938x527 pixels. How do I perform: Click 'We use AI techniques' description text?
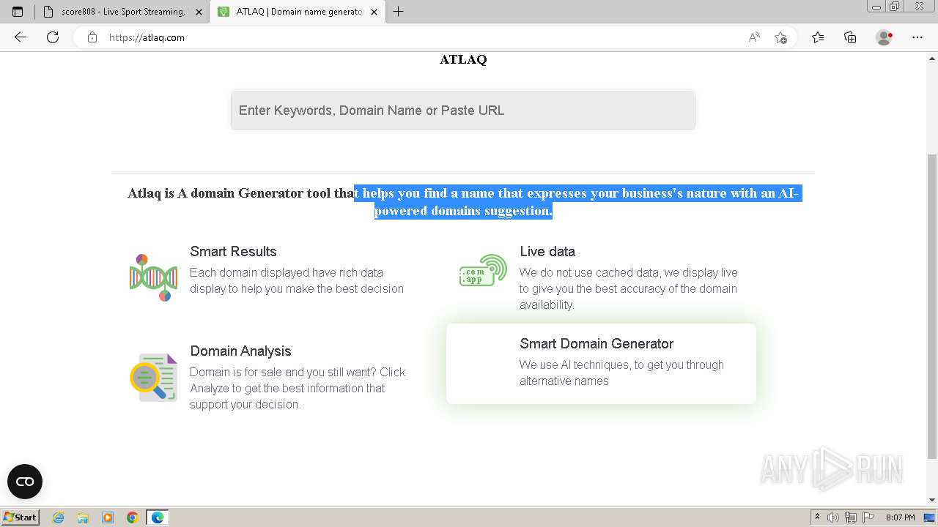pyautogui.click(x=621, y=373)
